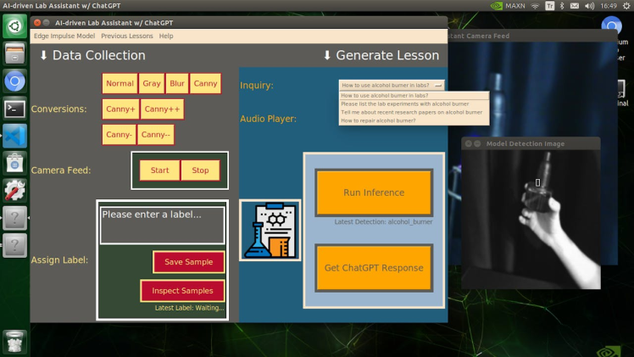Apply the Normal conversion
This screenshot has height=357, width=634.
pyautogui.click(x=120, y=83)
